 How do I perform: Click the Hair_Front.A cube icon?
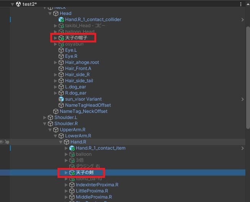[x=61, y=68]
